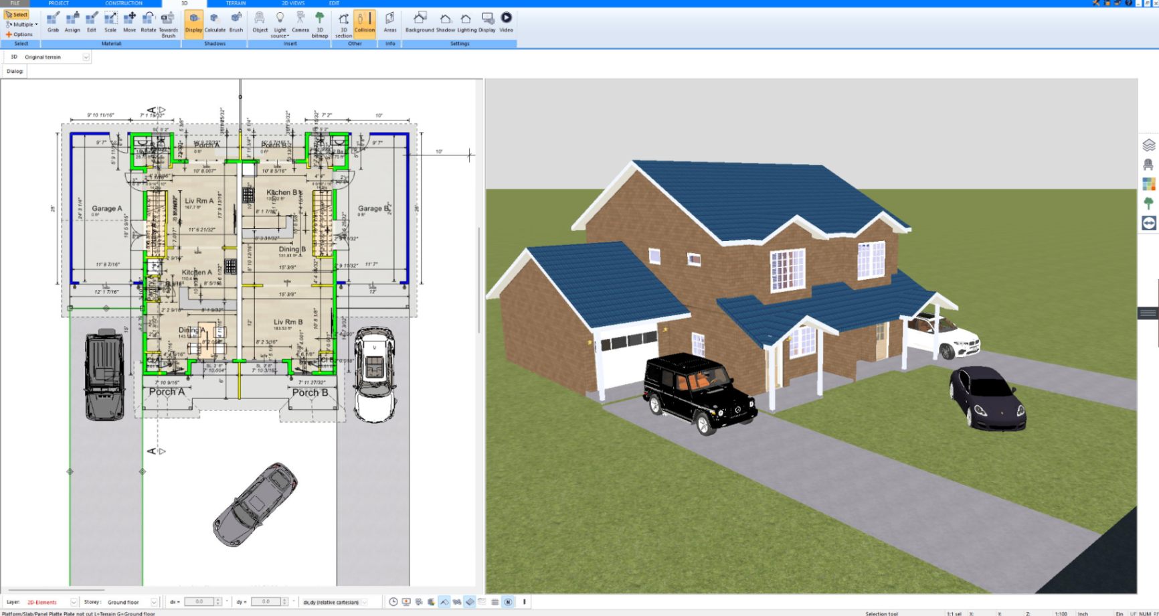Switch to the PROJECT ribbon tab
The height and width of the screenshot is (616, 1159).
[59, 3]
